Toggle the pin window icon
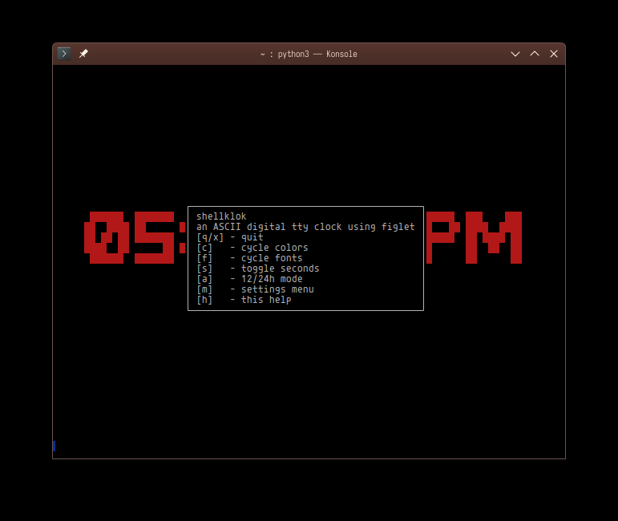Screen dimensions: 618x521 (x=83, y=54)
